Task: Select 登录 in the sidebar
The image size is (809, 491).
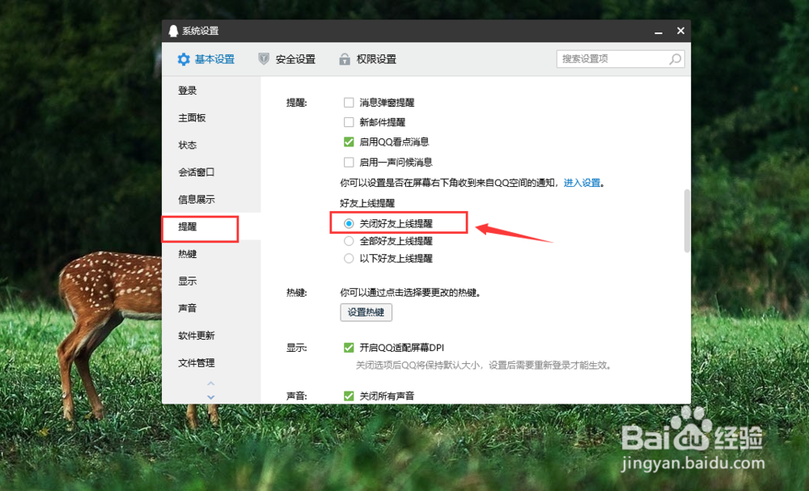Action: 211,91
